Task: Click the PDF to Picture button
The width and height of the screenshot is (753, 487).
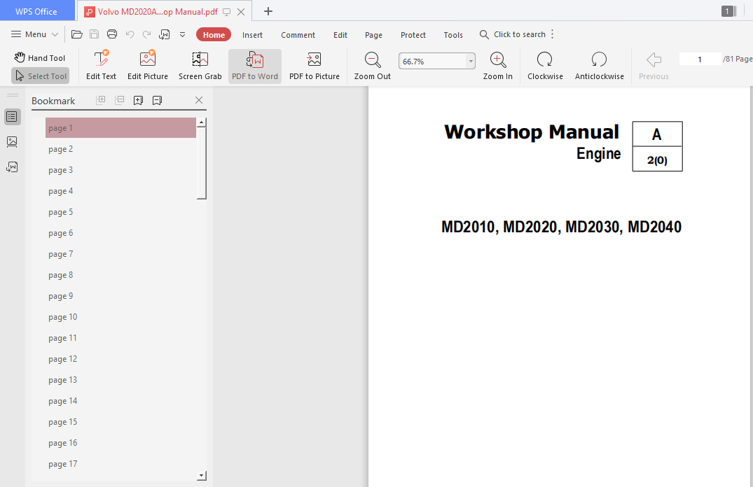Action: (x=315, y=66)
